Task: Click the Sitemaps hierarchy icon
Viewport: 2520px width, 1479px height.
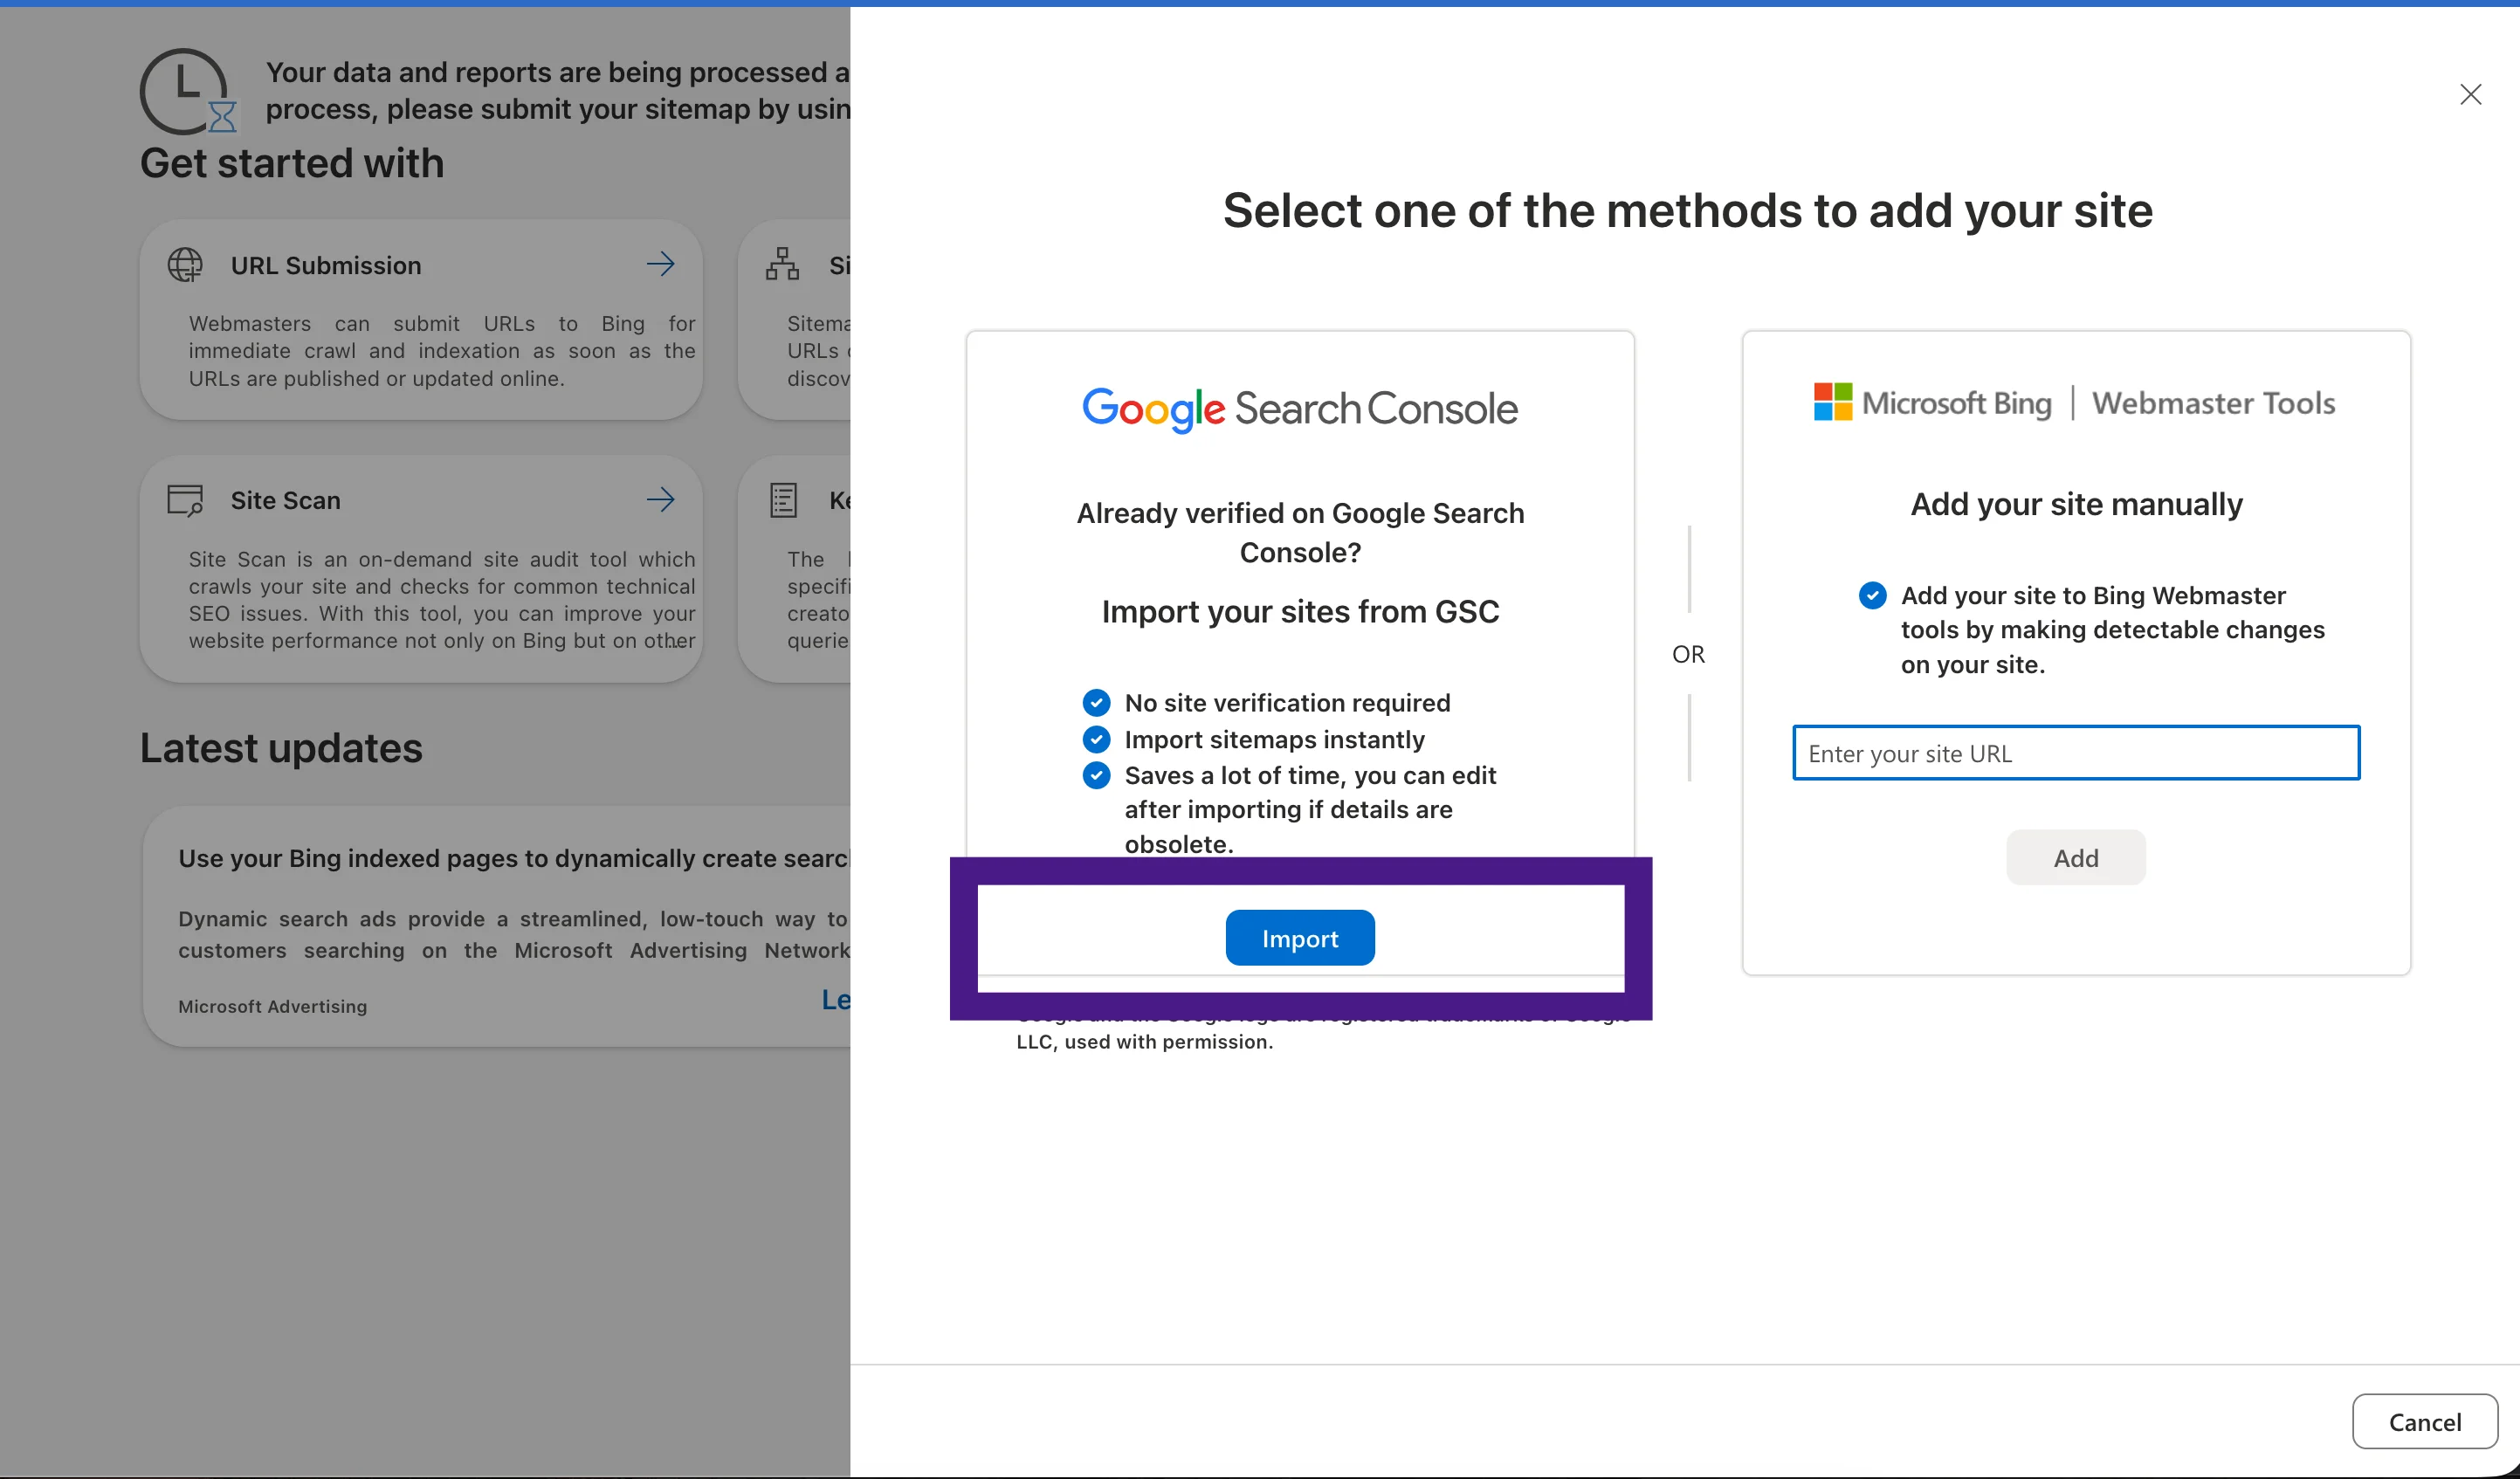Action: coord(782,264)
